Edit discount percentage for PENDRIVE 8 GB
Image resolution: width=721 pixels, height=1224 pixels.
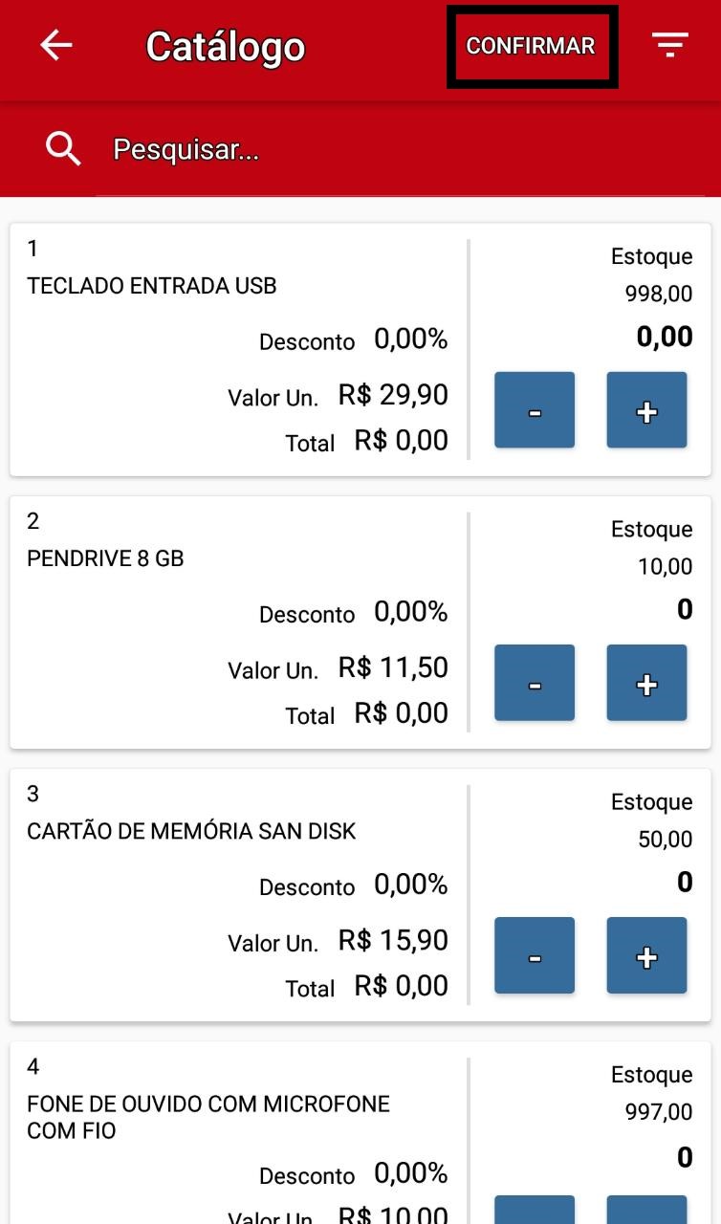[410, 611]
